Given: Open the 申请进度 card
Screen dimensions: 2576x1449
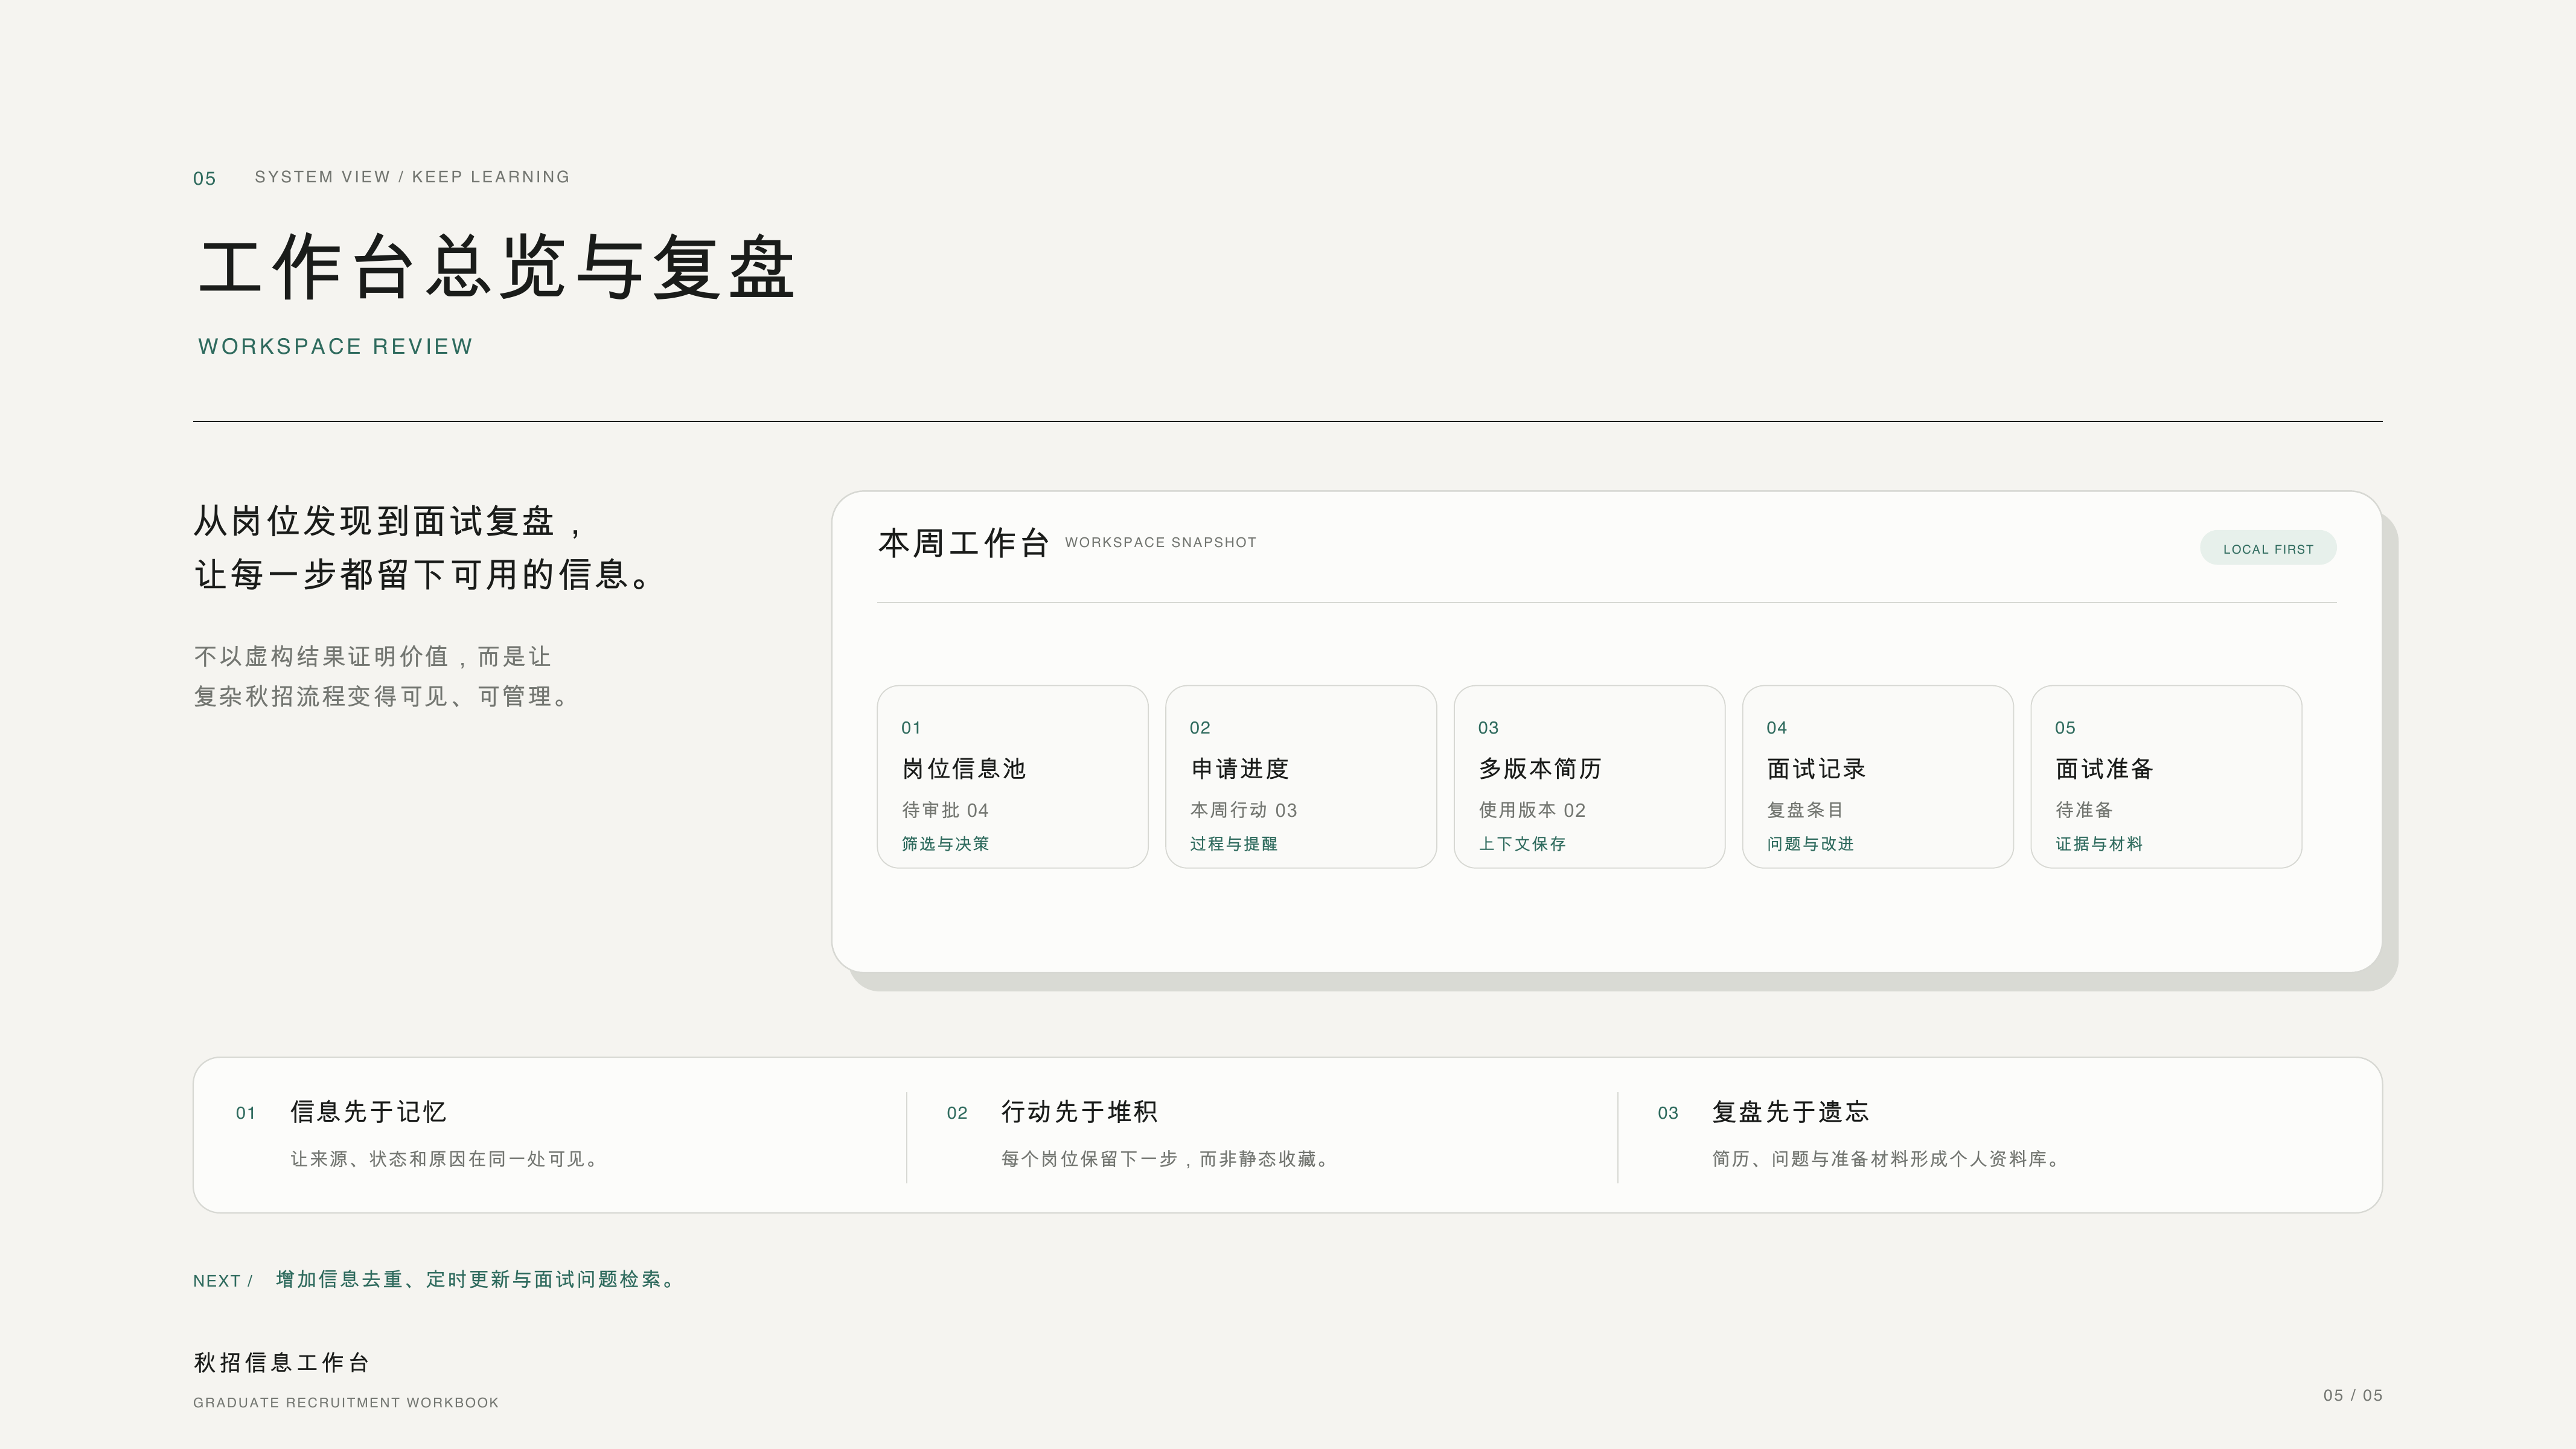Looking at the screenshot, I should (1300, 776).
